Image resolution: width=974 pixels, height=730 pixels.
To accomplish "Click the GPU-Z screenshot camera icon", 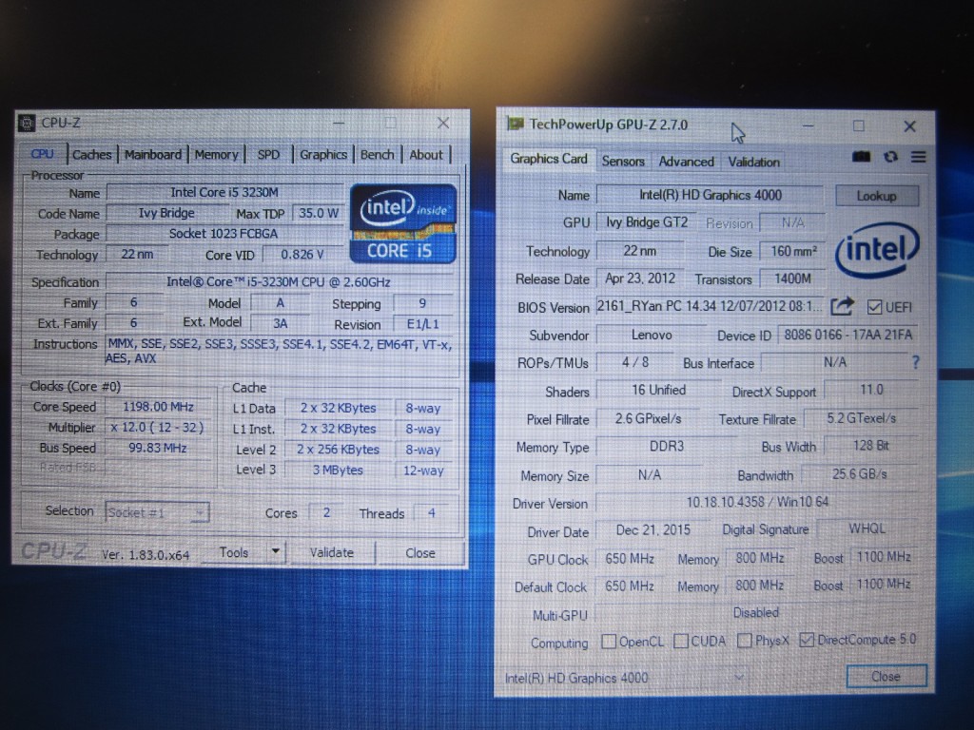I will click(x=861, y=157).
